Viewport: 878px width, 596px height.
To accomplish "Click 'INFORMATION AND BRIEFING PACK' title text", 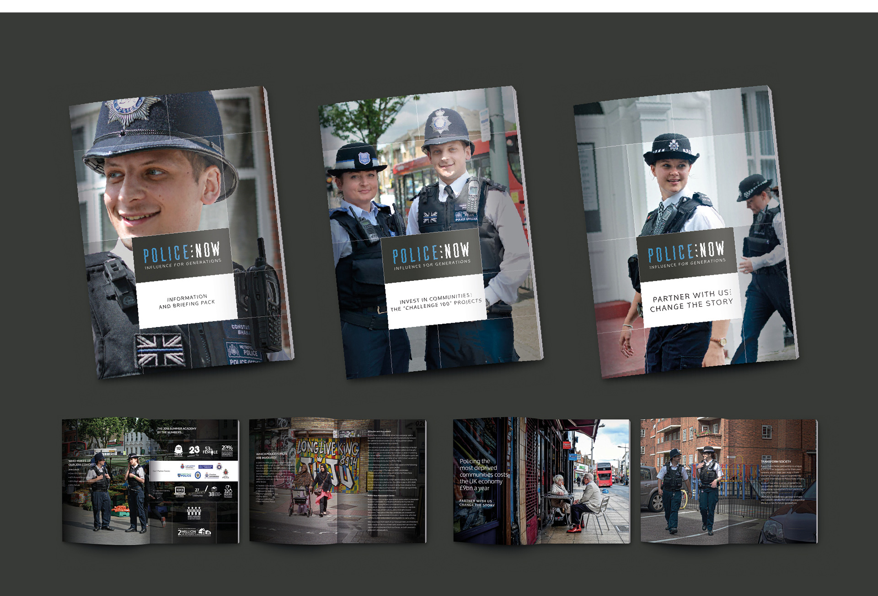I will (187, 301).
